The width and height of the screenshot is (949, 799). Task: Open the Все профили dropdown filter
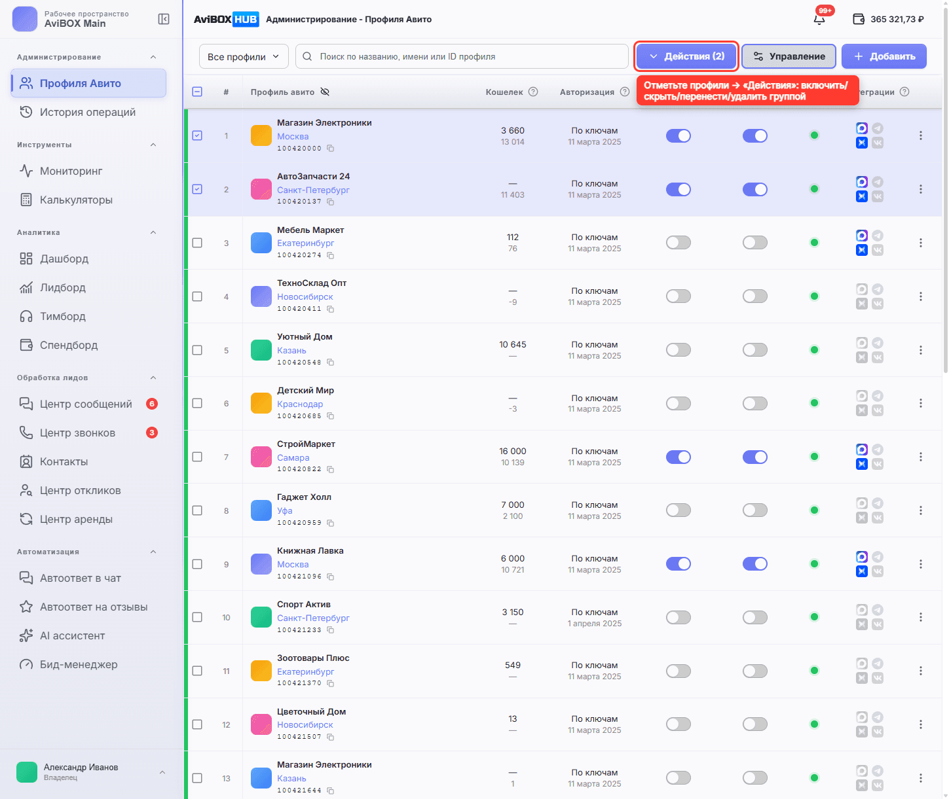(x=244, y=56)
